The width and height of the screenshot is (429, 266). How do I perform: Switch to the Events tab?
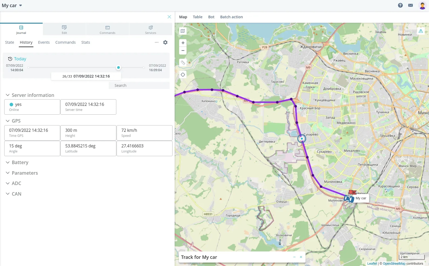44,42
